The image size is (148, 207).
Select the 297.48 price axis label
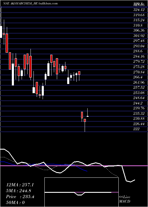pos(139,41)
